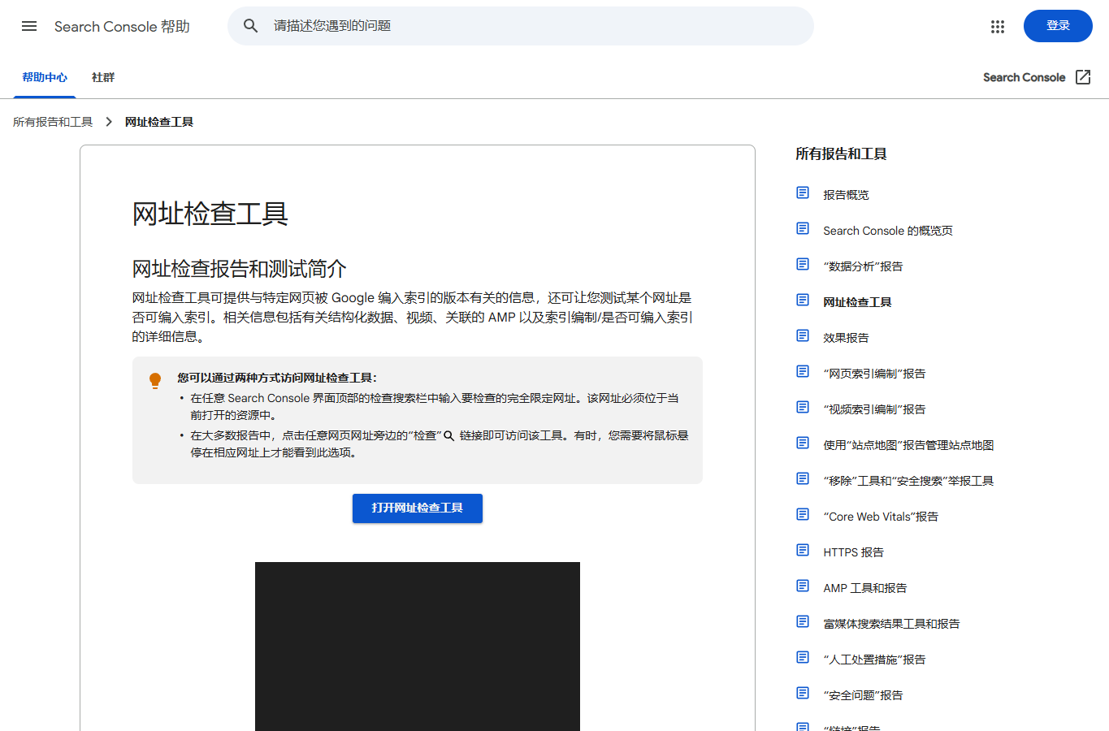Click the article icon beside "人工处置措施"报告
The image size is (1109, 731).
(803, 657)
